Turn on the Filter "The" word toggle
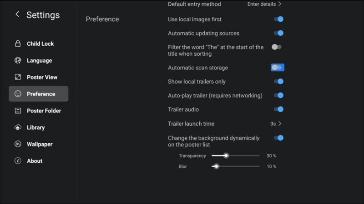This screenshot has height=204, width=364. coord(277,47)
